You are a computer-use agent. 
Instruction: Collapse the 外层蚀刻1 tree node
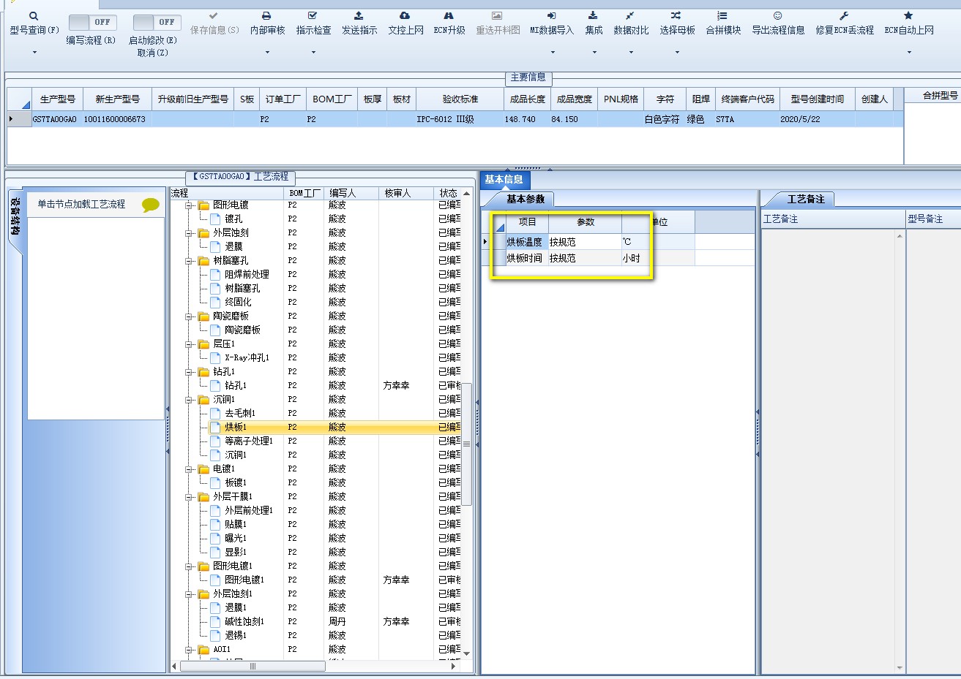189,594
